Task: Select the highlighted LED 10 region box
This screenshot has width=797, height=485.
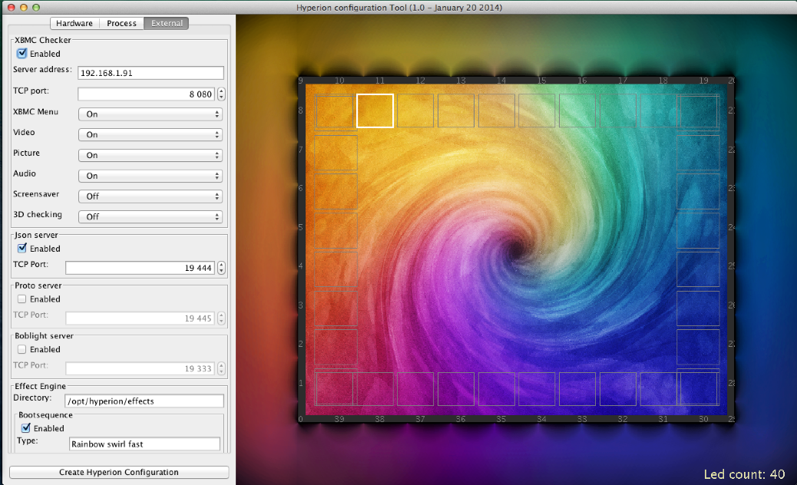Action: (x=375, y=111)
